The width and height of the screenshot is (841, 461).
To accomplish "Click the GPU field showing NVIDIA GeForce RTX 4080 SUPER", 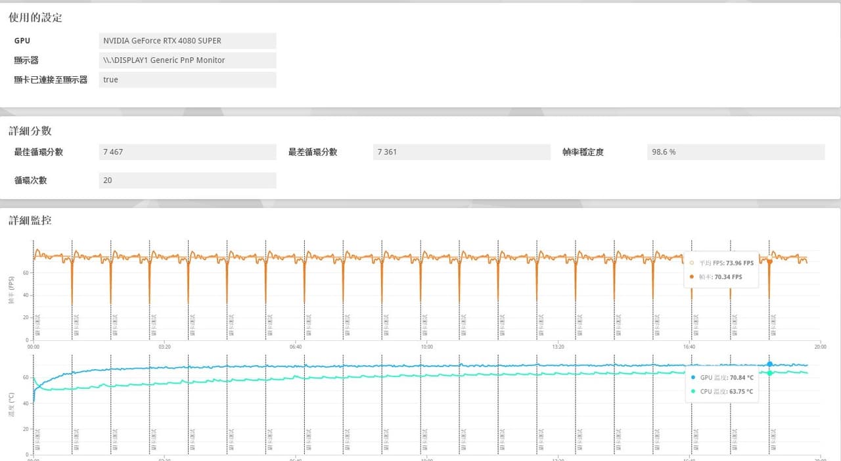I will [x=187, y=41].
